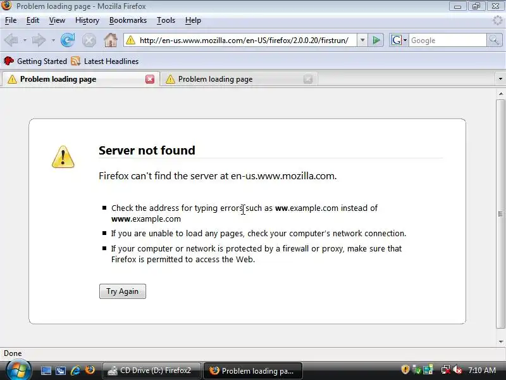The image size is (506, 380).
Task: Click the Google search engine icon
Action: (x=397, y=41)
